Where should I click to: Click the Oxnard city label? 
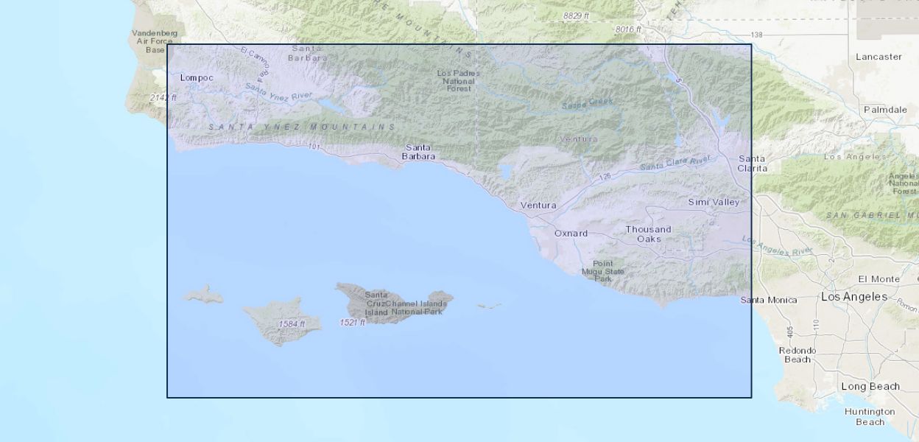[x=571, y=234]
